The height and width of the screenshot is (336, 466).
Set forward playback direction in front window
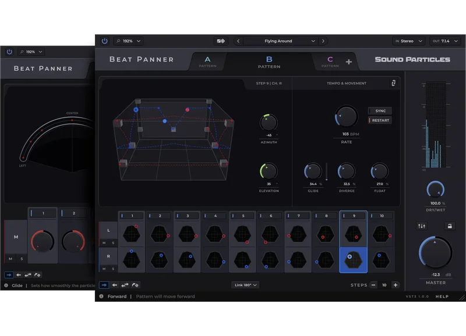coord(104,285)
